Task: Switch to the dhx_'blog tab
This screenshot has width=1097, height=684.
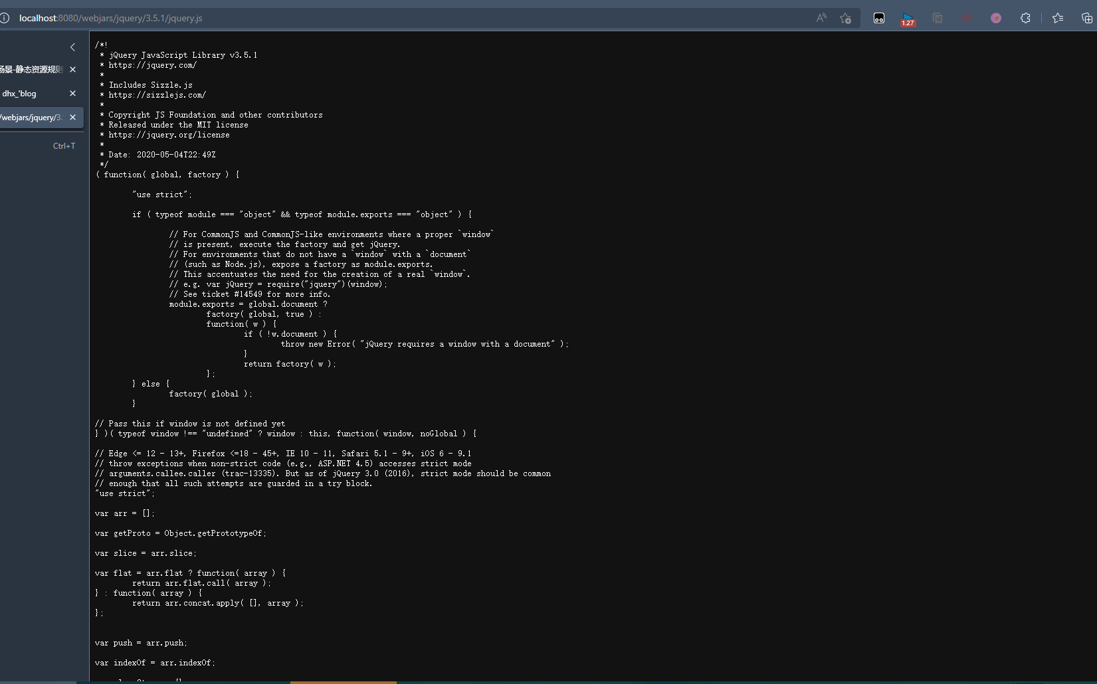Action: click(x=30, y=94)
